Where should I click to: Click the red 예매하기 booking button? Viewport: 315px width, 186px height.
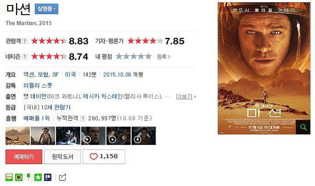point(24,157)
